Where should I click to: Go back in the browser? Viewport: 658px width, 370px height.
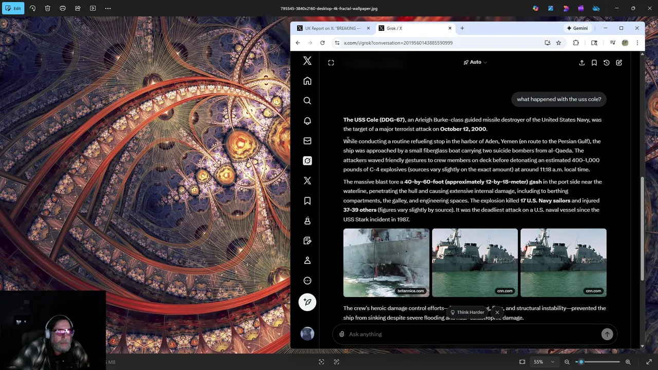[298, 43]
